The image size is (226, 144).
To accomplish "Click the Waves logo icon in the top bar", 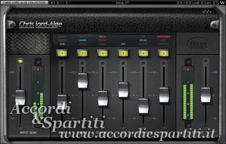I will (x=222, y=3).
